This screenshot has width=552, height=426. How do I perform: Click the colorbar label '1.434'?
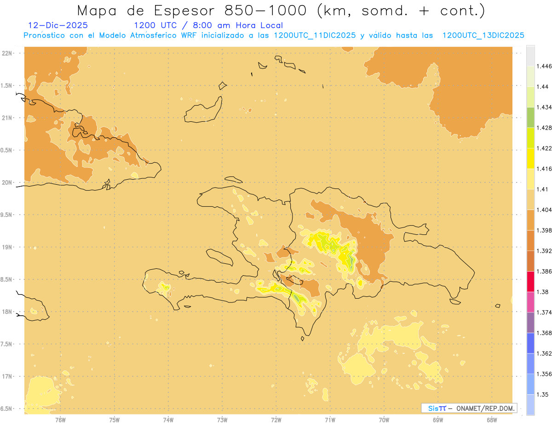pos(544,107)
